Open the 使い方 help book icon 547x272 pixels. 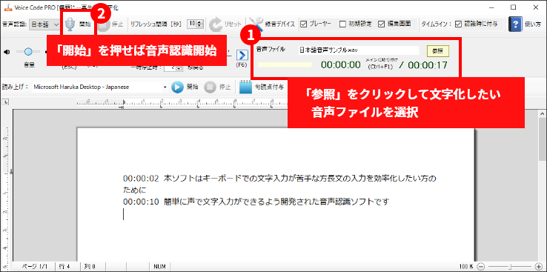[515, 24]
